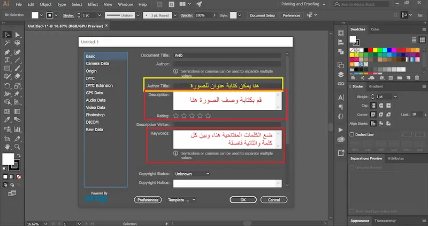The height and width of the screenshot is (226, 428).
Task: Open the Style dropdown arrow
Action: click(240, 15)
